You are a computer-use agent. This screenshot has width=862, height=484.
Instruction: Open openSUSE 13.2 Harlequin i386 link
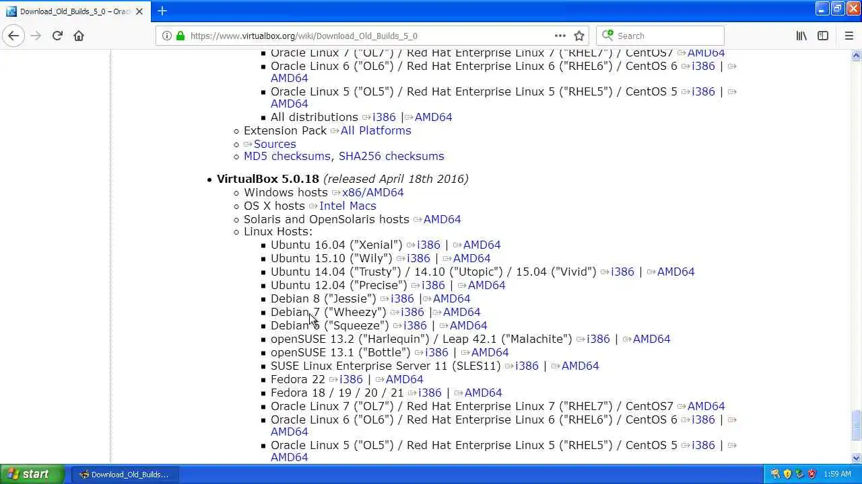(x=598, y=339)
